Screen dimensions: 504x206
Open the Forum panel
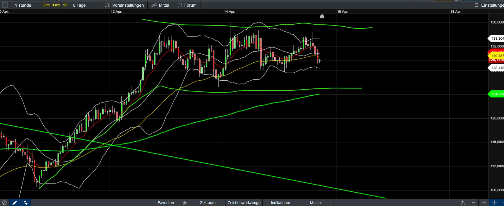pos(187,5)
